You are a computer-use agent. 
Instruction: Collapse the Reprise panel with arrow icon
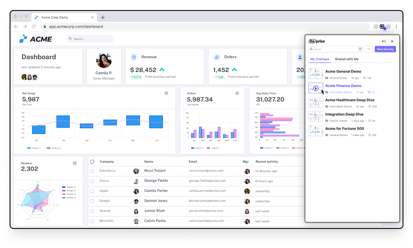point(383,41)
